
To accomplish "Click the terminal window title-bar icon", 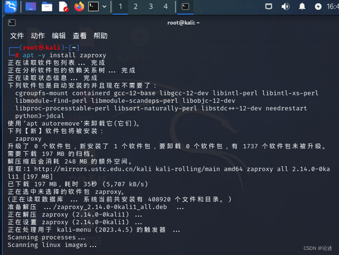I will (12, 23).
